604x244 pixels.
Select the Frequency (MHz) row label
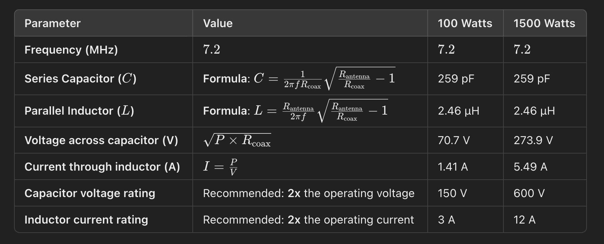(71, 50)
